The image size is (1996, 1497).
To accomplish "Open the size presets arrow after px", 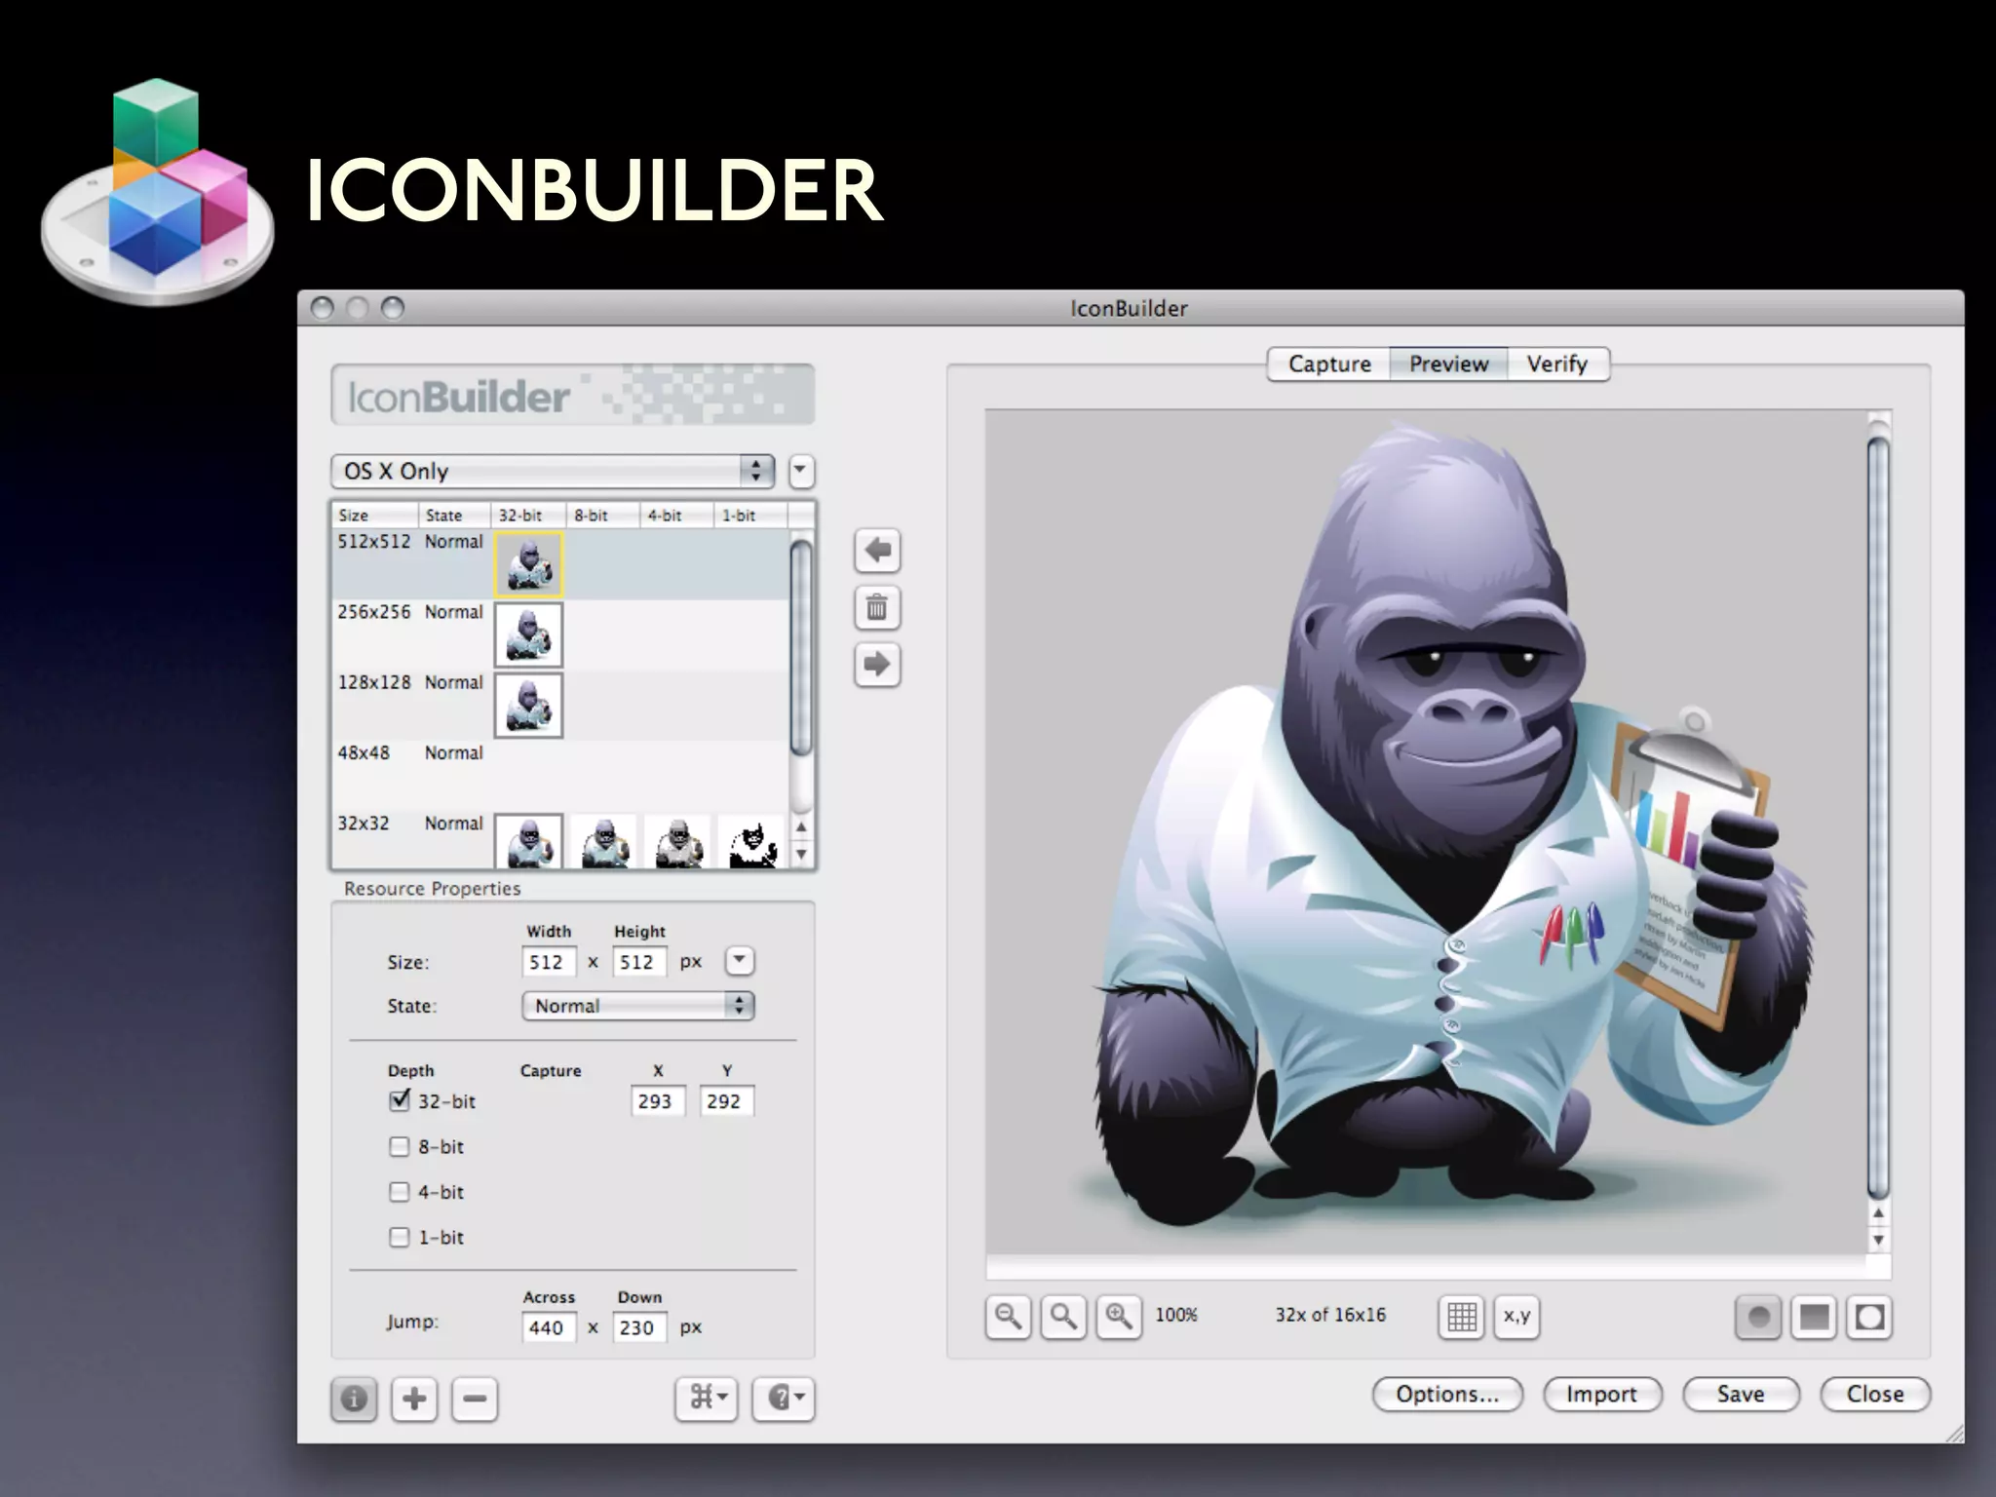I will tap(740, 961).
